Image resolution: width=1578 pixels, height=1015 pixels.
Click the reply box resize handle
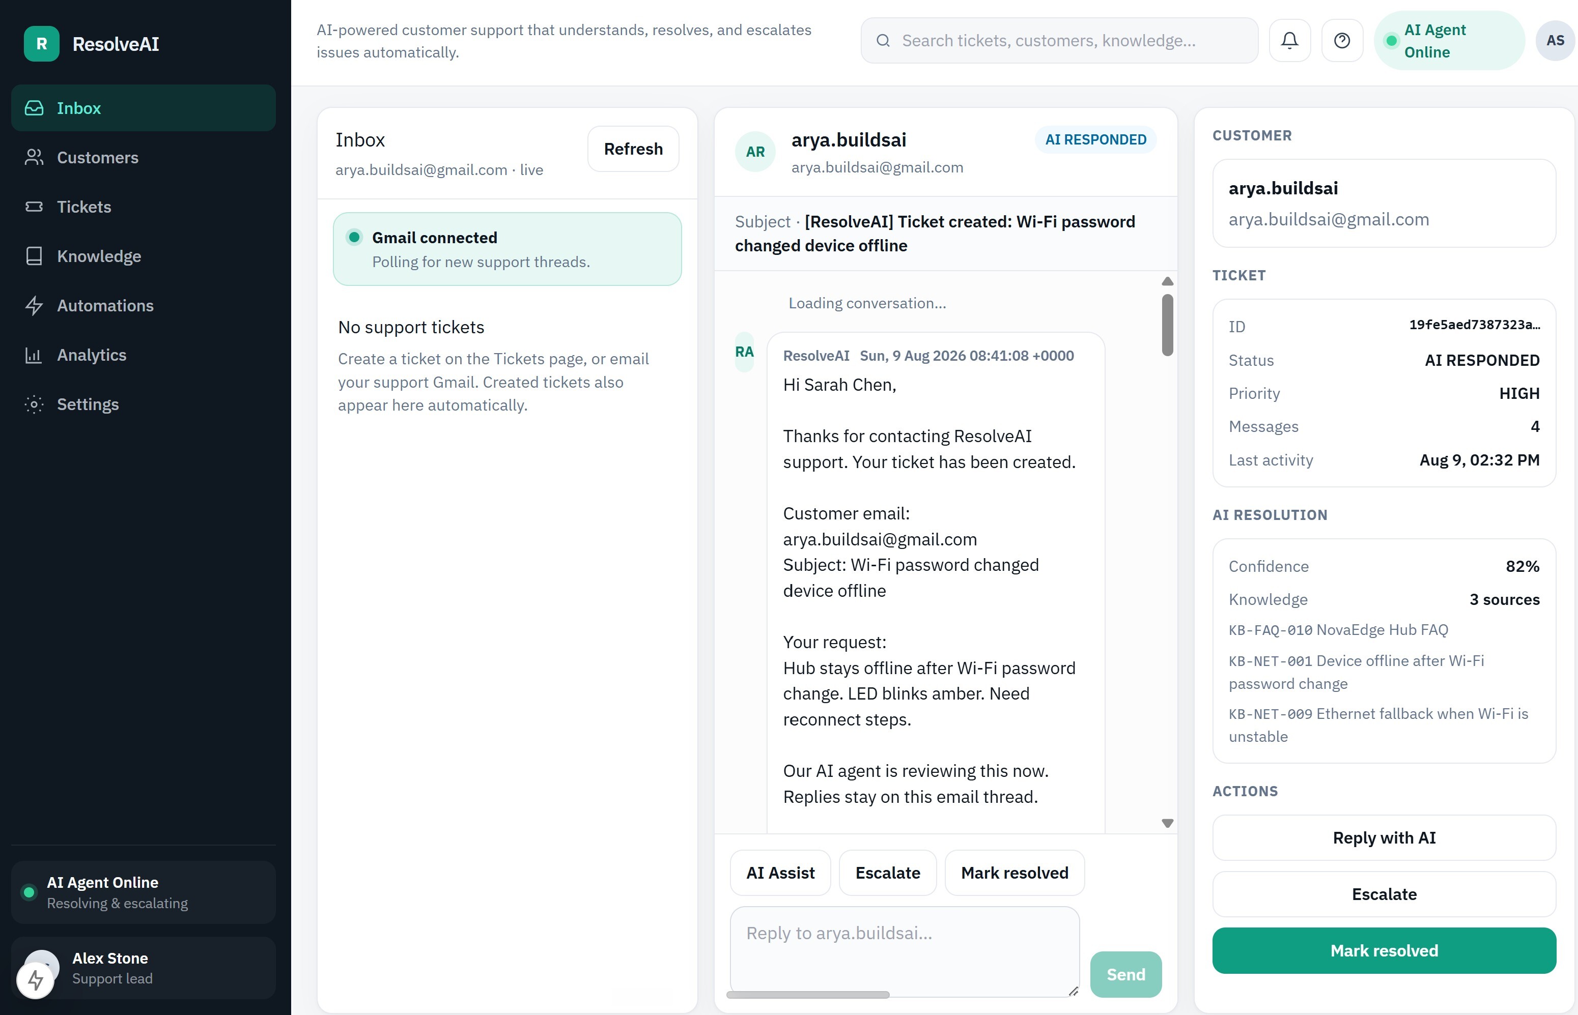coord(1073,991)
